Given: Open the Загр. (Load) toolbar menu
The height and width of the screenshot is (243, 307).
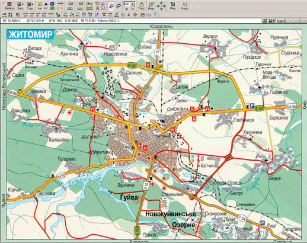Looking at the screenshot, I should (x=20, y=6).
